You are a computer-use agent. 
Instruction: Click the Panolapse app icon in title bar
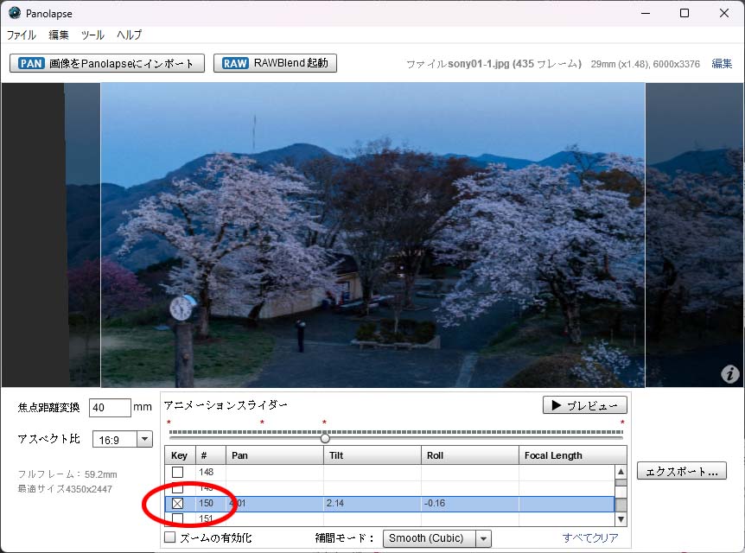pos(14,13)
